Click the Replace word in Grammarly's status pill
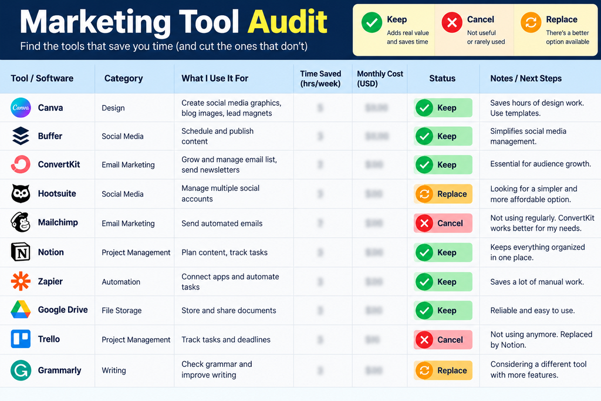601x401 pixels. (x=453, y=370)
